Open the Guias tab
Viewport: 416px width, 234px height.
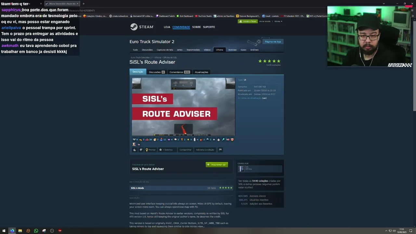click(243, 50)
